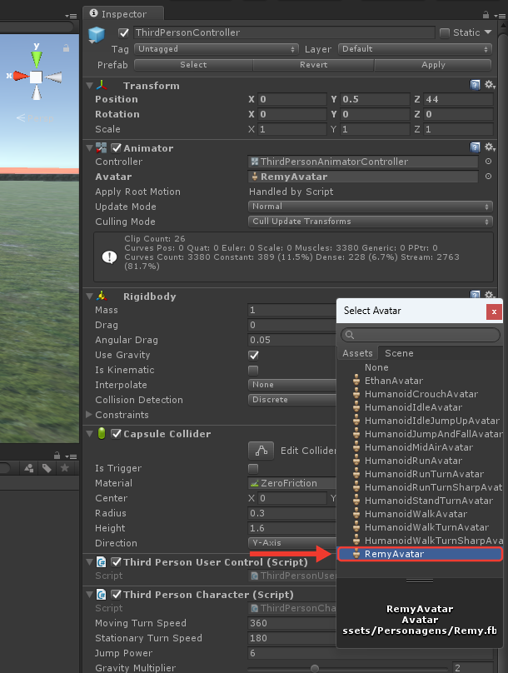
Task: Open the Interpolate dropdown
Action: tap(292, 385)
